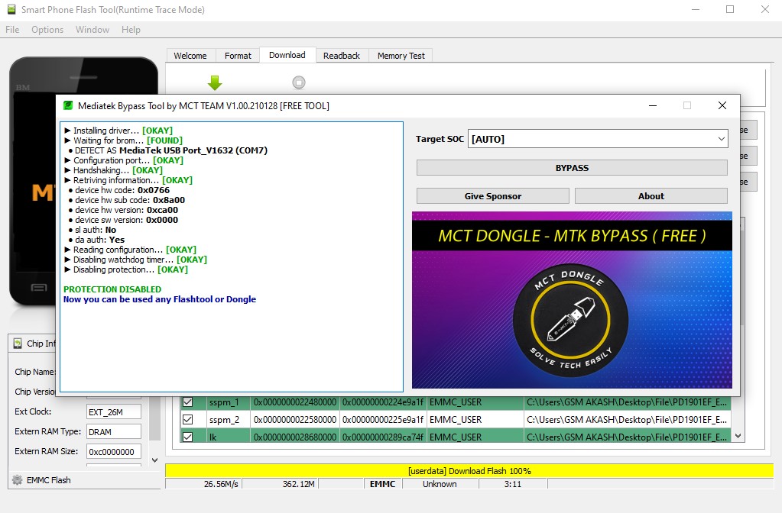This screenshot has width=782, height=513.
Task: Click the green Download arrow icon
Action: (x=215, y=82)
